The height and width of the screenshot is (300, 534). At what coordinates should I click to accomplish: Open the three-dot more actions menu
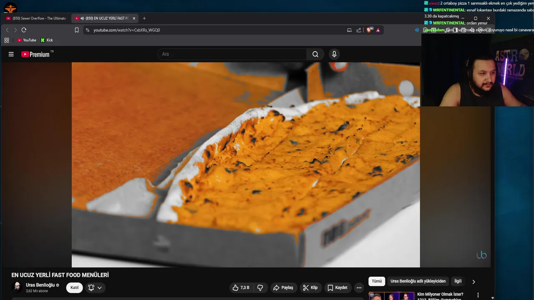pyautogui.click(x=359, y=287)
